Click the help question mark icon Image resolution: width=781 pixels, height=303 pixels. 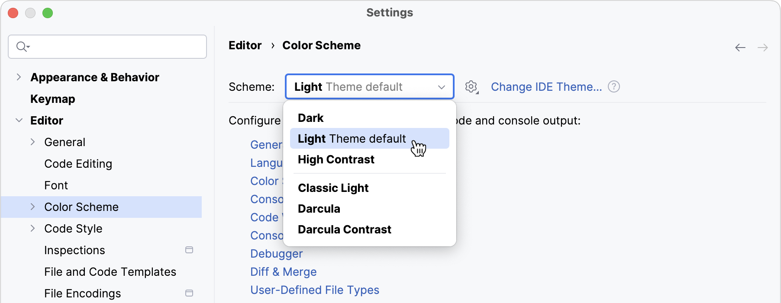click(x=613, y=87)
